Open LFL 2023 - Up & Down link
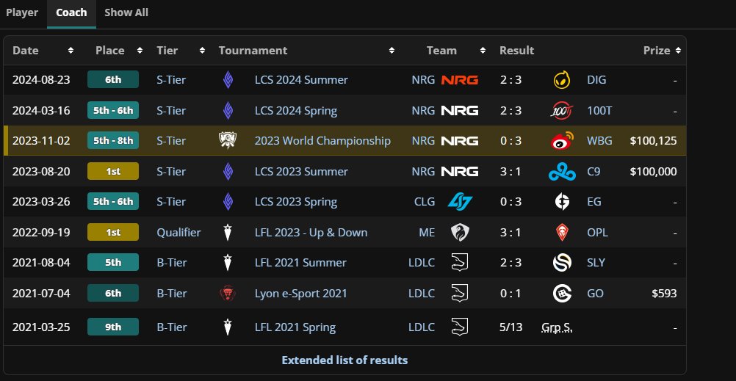 pyautogui.click(x=311, y=232)
